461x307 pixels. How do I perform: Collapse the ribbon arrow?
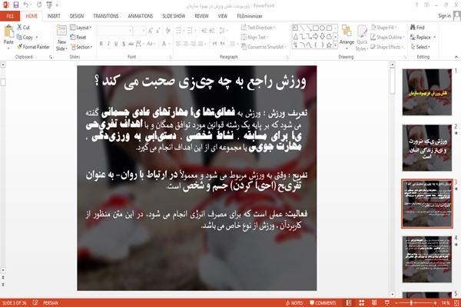tap(456, 57)
